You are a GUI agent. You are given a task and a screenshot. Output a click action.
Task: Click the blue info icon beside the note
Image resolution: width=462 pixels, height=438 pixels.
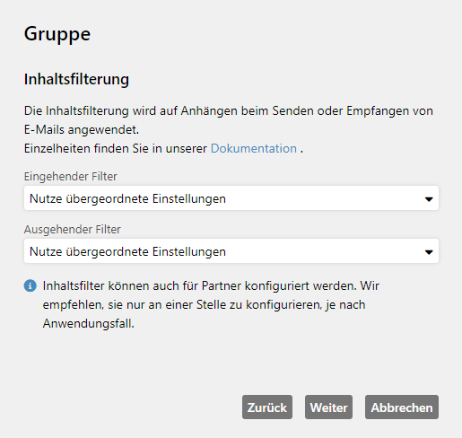31,285
